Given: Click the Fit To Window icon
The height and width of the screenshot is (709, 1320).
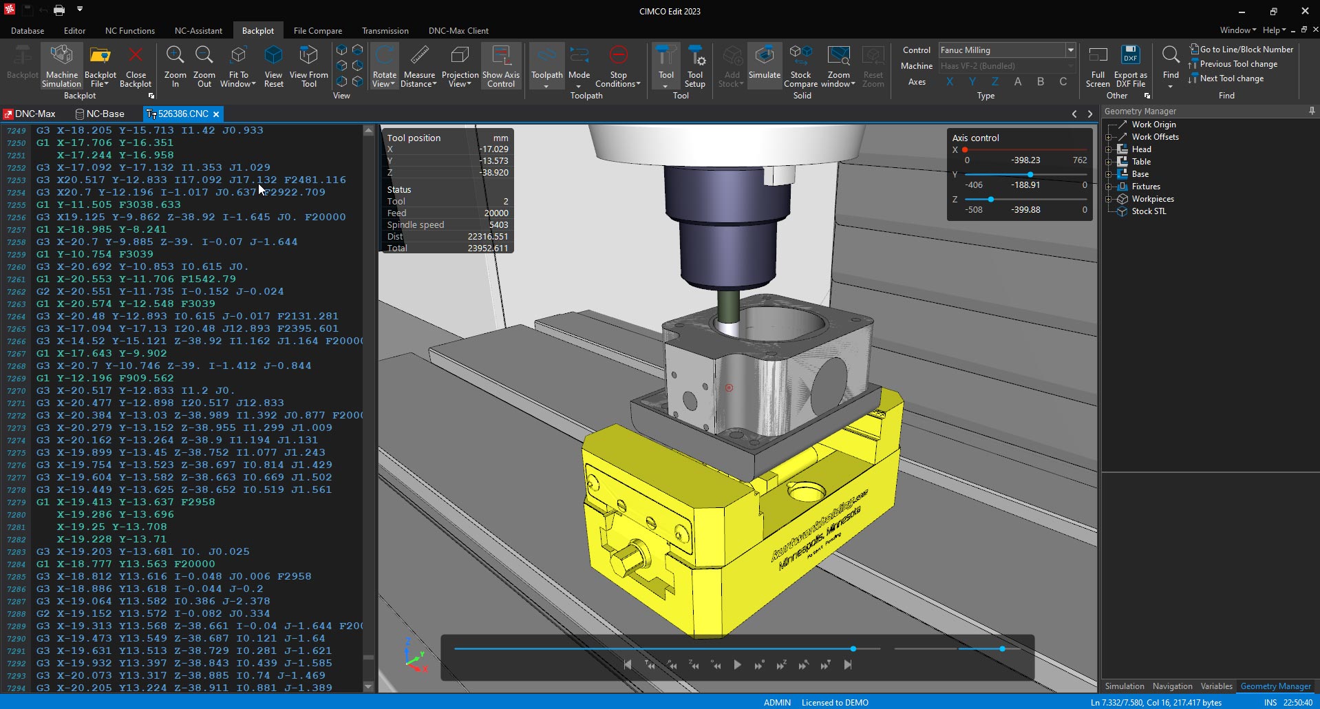Looking at the screenshot, I should [237, 64].
